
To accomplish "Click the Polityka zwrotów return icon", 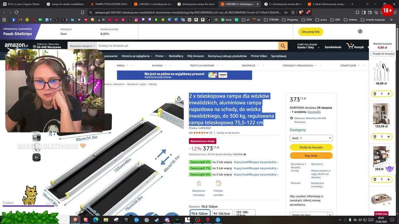I will pos(218,183).
